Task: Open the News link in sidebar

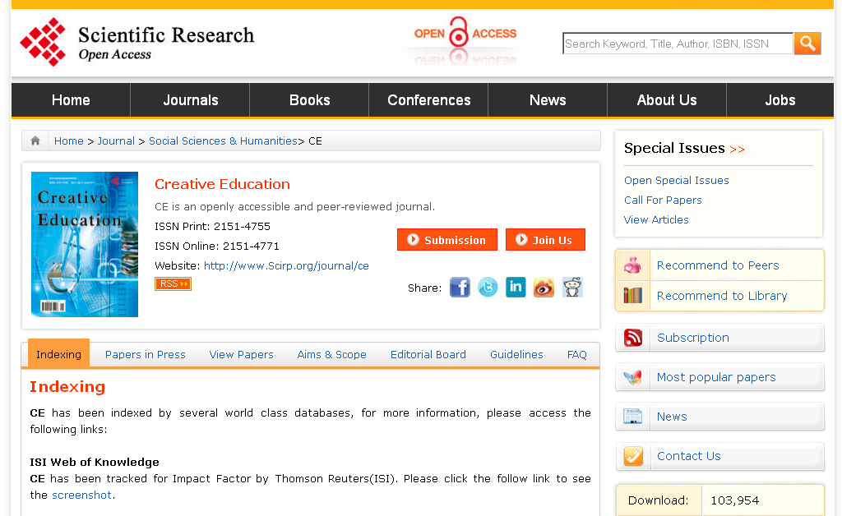Action: (x=672, y=417)
